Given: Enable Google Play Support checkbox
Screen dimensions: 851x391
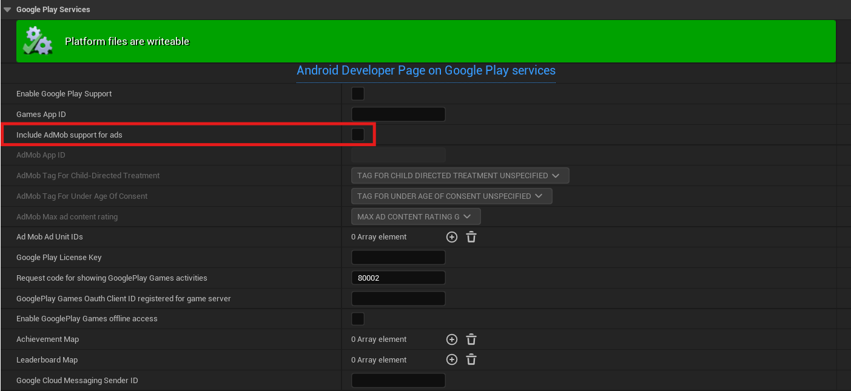Looking at the screenshot, I should [358, 94].
